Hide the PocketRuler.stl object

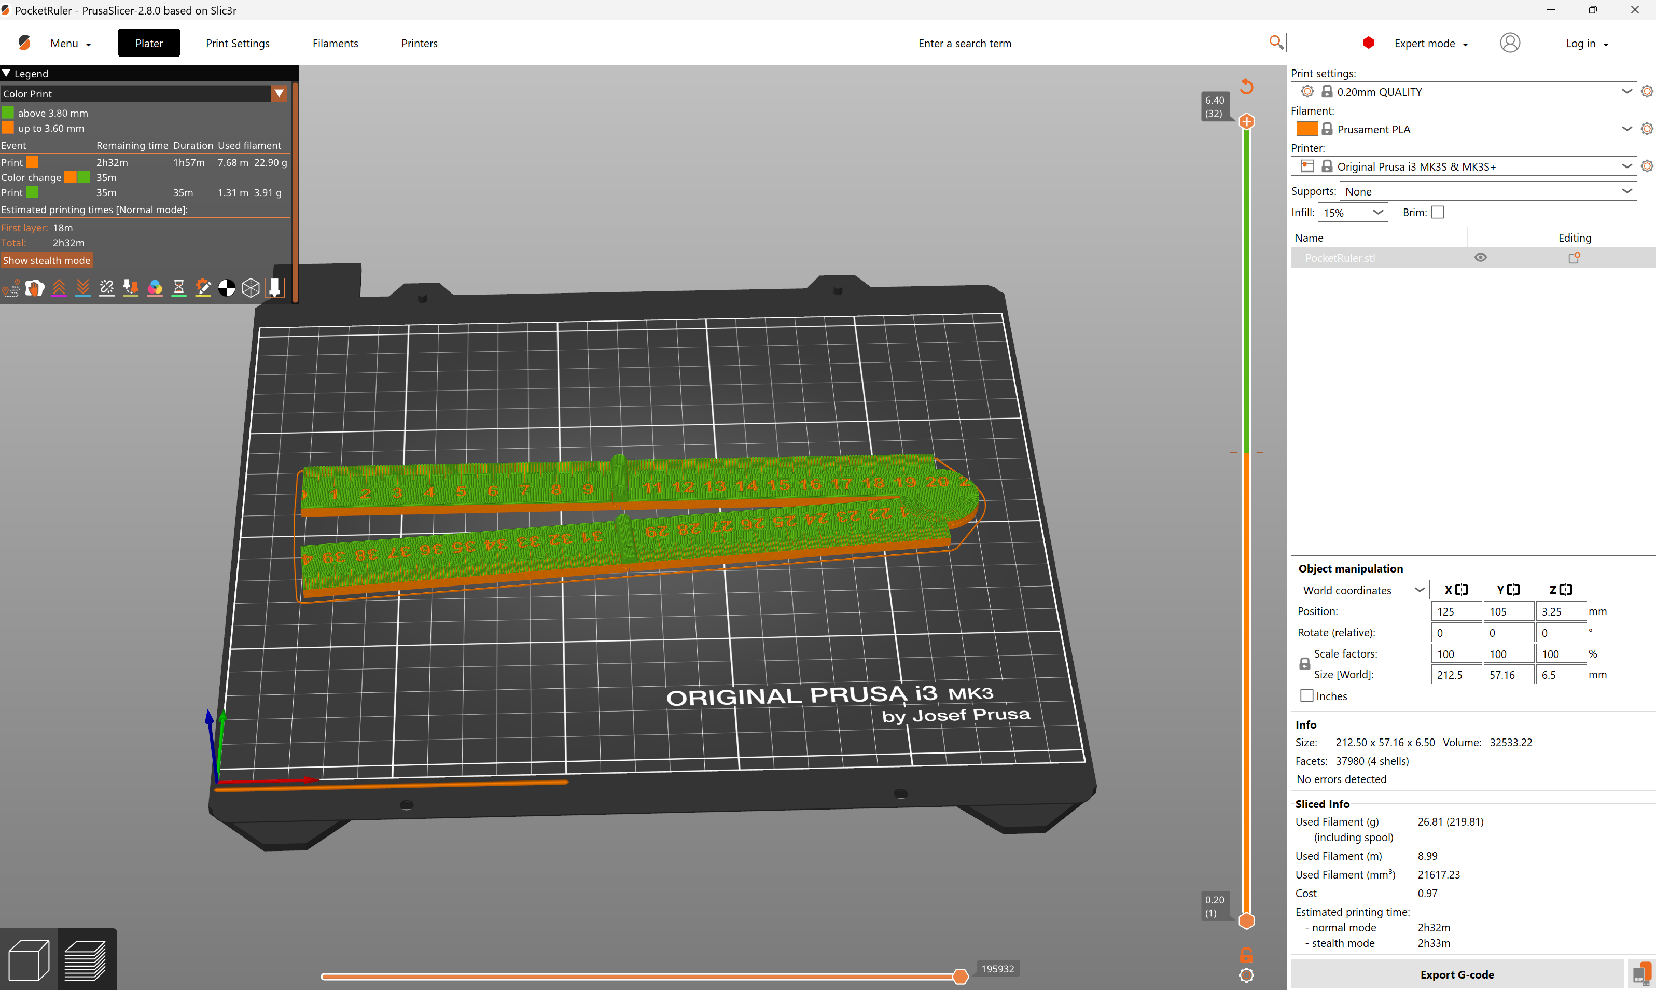pos(1481,258)
